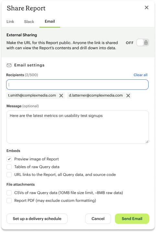156x232 pixels.
Task: Open Set up a delivery schedule
Action: tap(37, 219)
